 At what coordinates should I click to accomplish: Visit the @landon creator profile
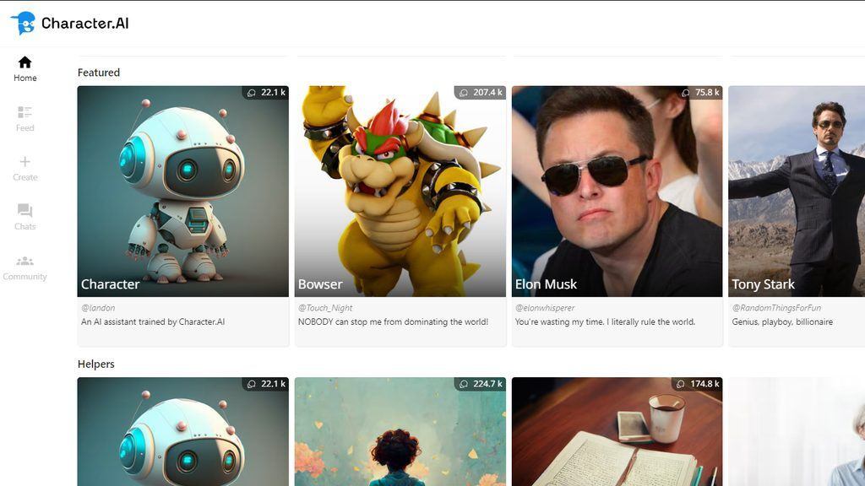pos(98,308)
